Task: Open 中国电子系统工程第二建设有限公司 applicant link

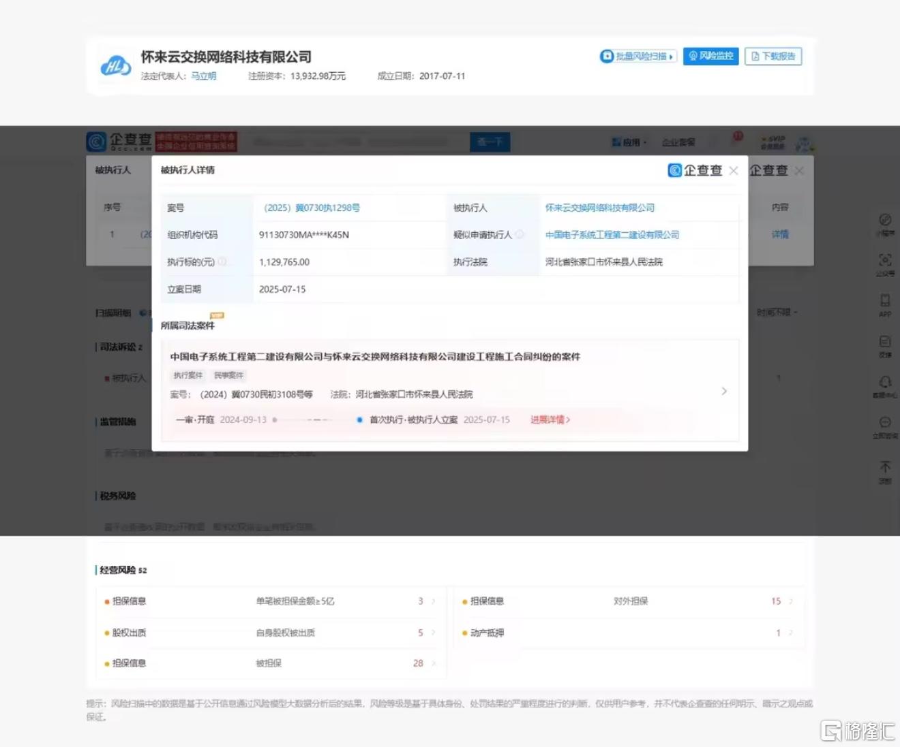Action: pyautogui.click(x=612, y=235)
